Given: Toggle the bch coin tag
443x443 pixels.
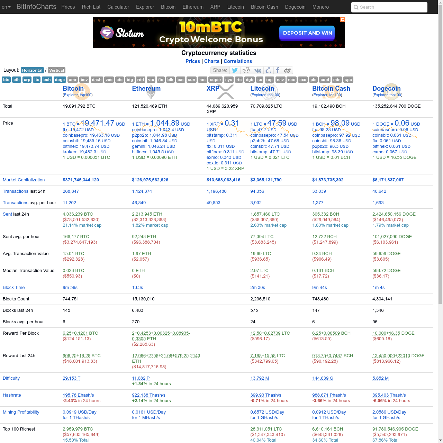Looking at the screenshot, I should 47,80.
